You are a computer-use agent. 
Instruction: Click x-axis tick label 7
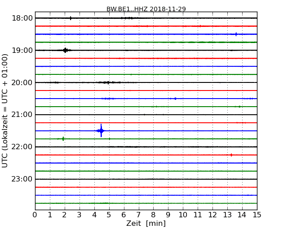[x=138, y=215]
